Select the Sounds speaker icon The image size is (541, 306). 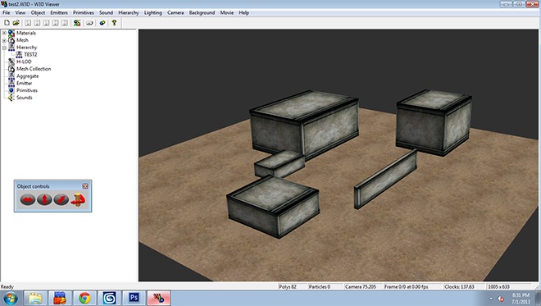coord(11,98)
